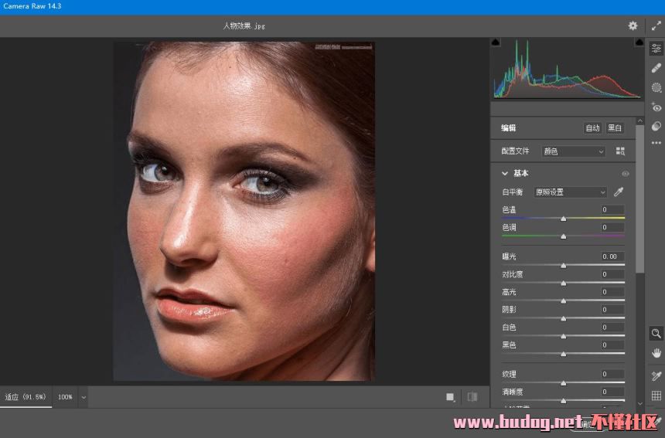Click the 曝光 exposure slider handle
The height and width of the screenshot is (438, 665).
click(563, 265)
